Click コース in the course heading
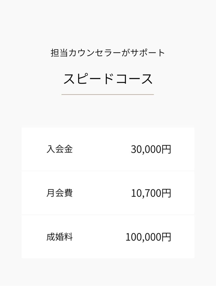216x286 pixels. pyautogui.click(x=134, y=79)
